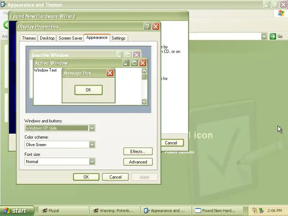Switch to Mypal taskbar item

point(63,211)
